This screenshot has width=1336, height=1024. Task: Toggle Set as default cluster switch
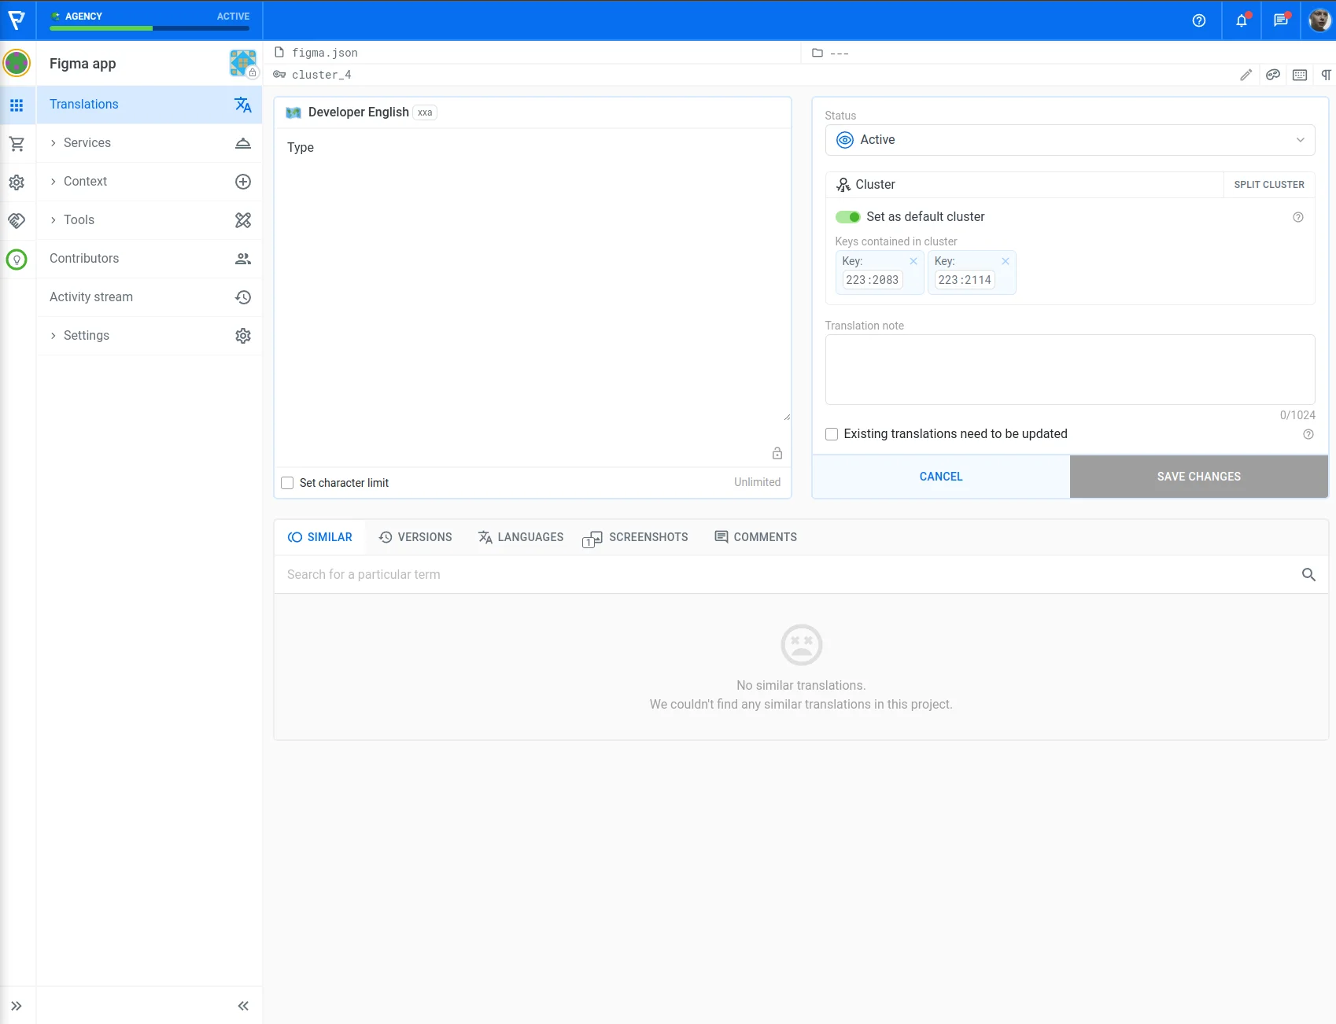pyautogui.click(x=847, y=217)
